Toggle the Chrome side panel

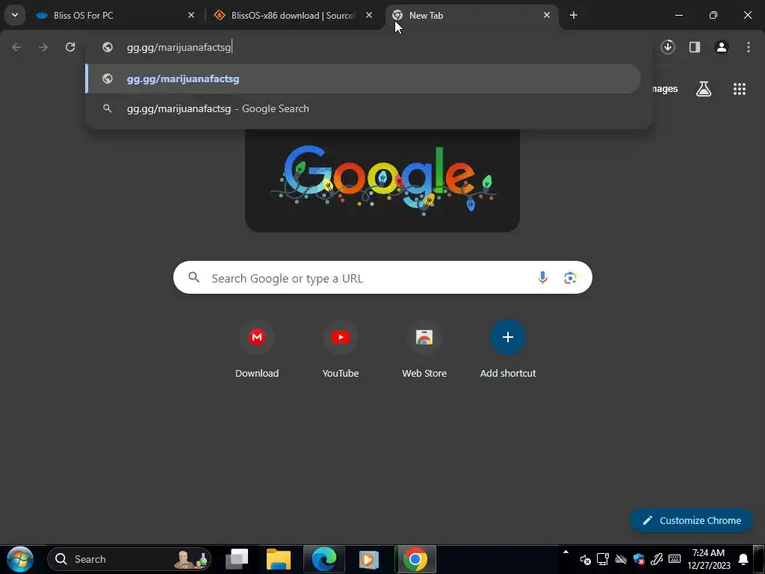coord(695,47)
